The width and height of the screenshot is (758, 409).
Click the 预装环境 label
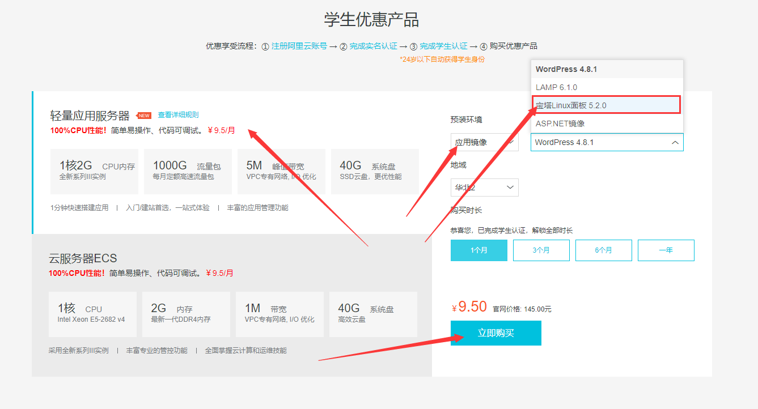(467, 120)
